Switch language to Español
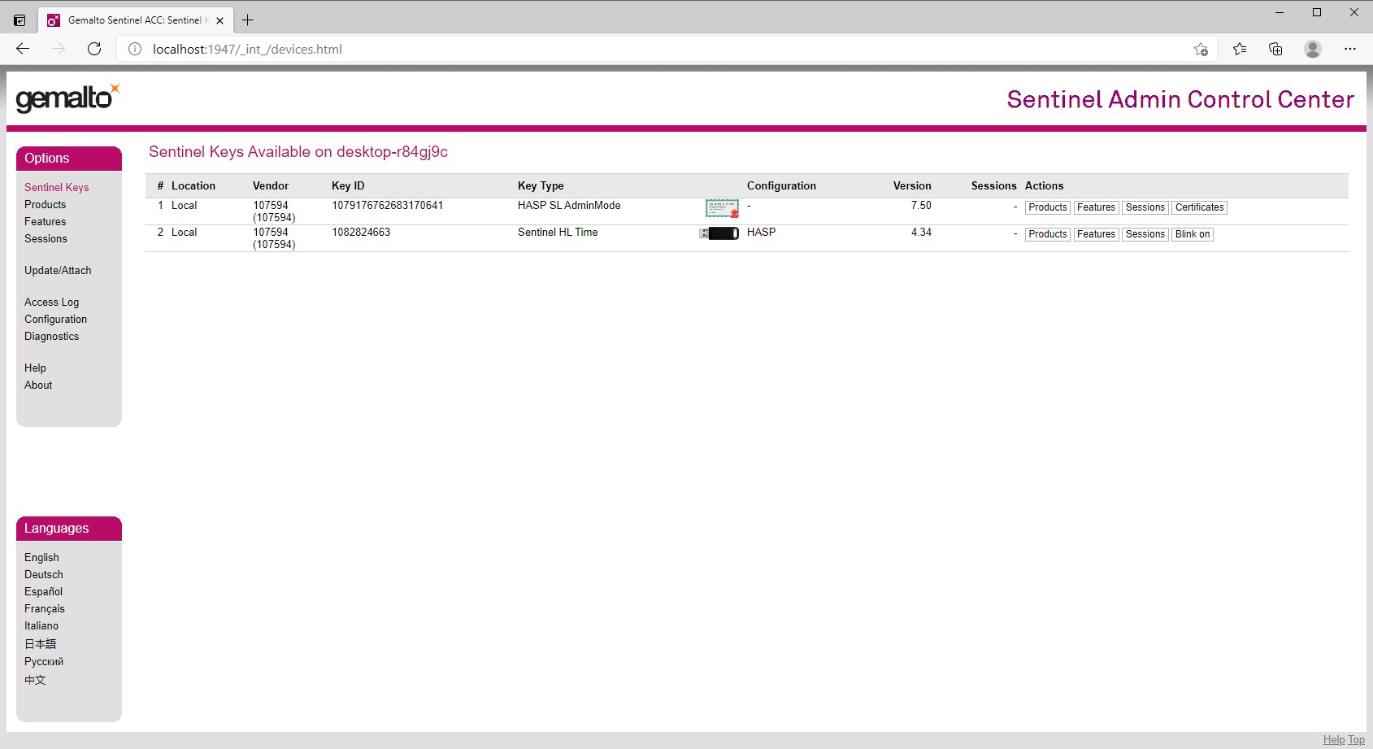Viewport: 1373px width, 749px height. (43, 591)
